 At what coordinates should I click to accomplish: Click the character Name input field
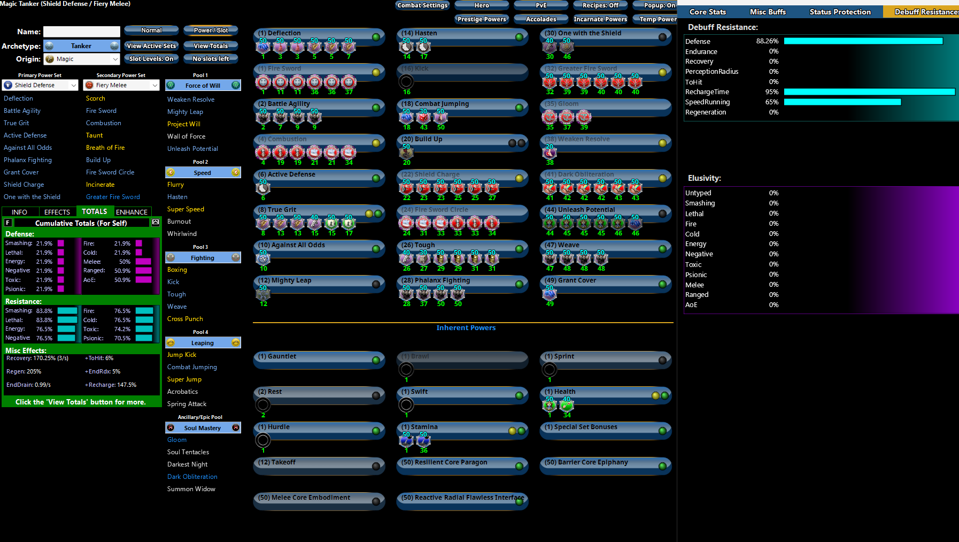[82, 32]
